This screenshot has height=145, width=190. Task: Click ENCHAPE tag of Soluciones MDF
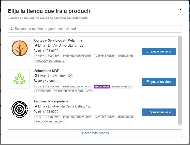[x=54, y=87]
